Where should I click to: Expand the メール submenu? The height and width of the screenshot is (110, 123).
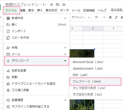click(x=37, y=54)
